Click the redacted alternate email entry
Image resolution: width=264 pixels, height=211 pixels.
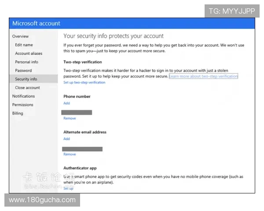tap(83, 149)
